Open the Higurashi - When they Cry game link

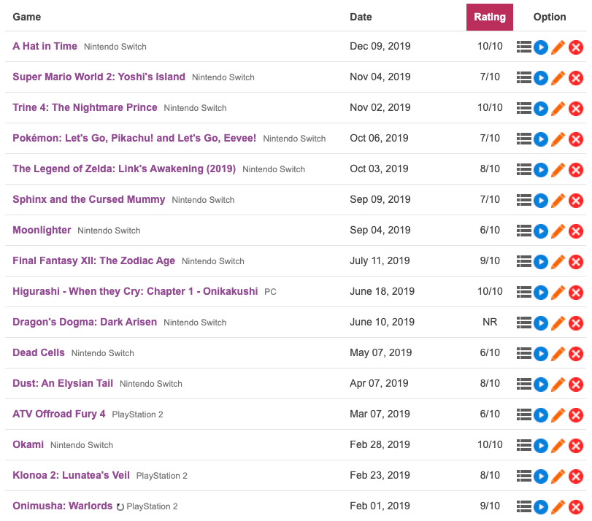click(135, 291)
